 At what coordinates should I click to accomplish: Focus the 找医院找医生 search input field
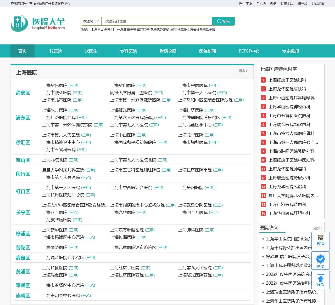point(157,21)
